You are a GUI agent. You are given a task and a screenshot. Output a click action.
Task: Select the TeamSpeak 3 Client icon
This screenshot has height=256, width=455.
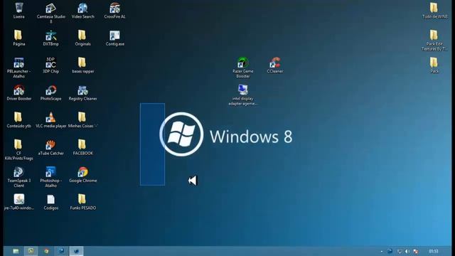click(19, 172)
